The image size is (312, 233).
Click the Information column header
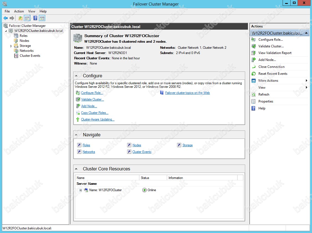pos(202,178)
